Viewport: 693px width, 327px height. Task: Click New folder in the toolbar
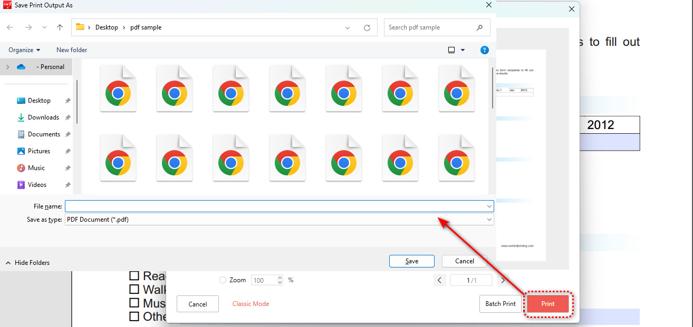72,50
